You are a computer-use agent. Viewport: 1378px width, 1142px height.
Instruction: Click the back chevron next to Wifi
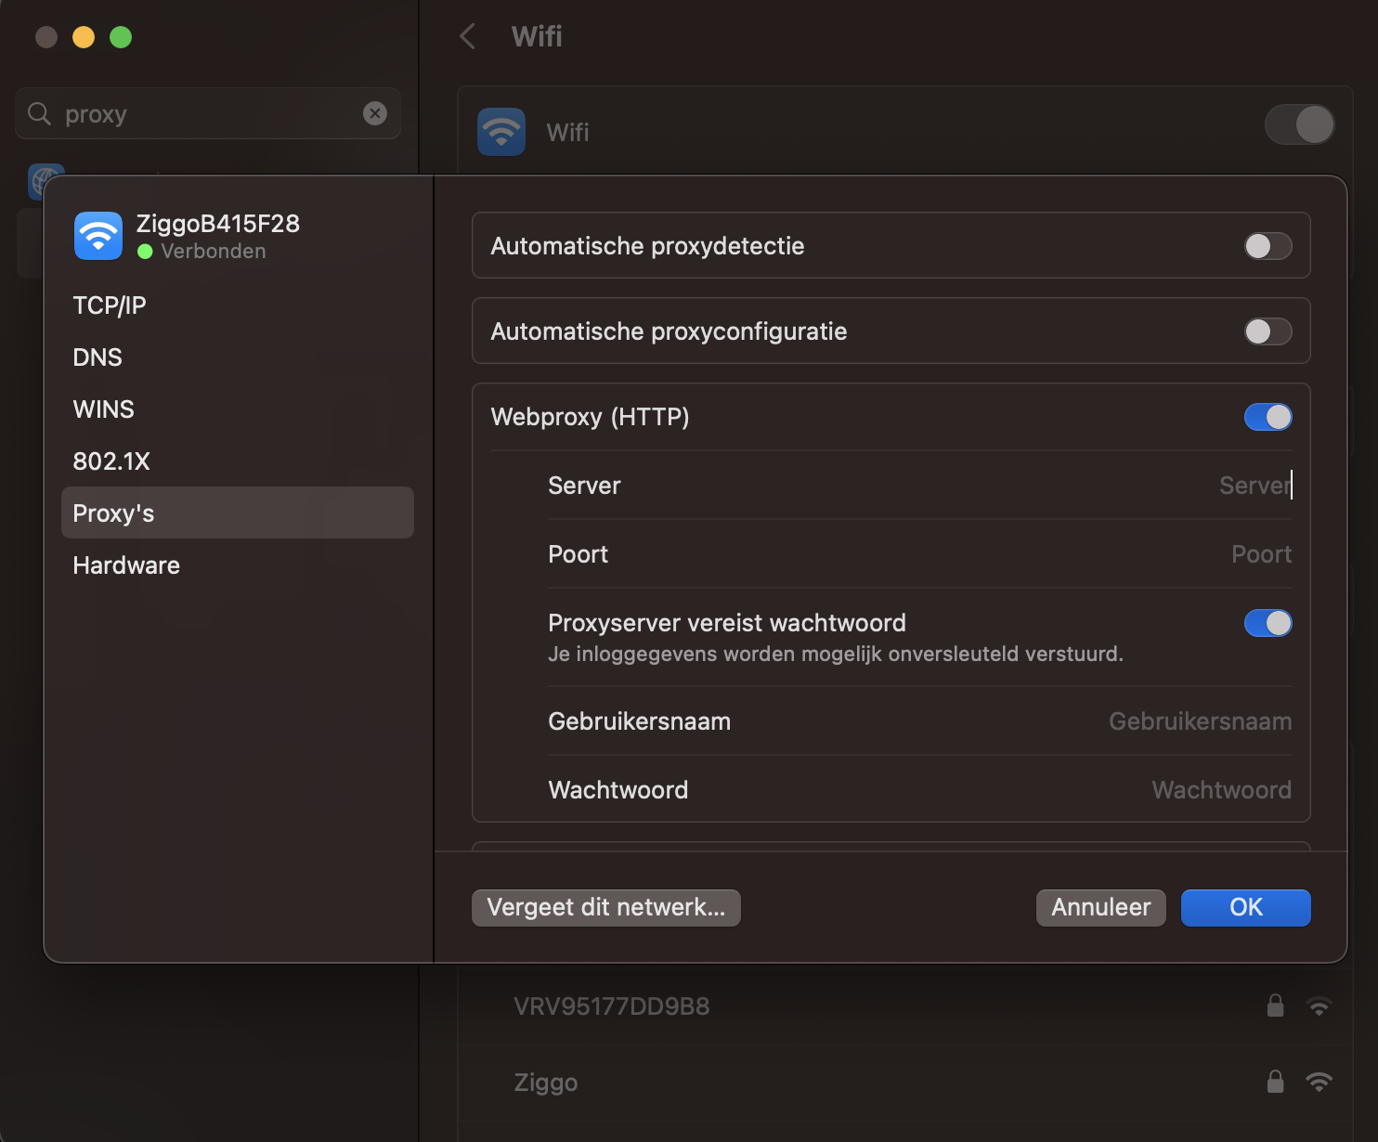tap(466, 36)
